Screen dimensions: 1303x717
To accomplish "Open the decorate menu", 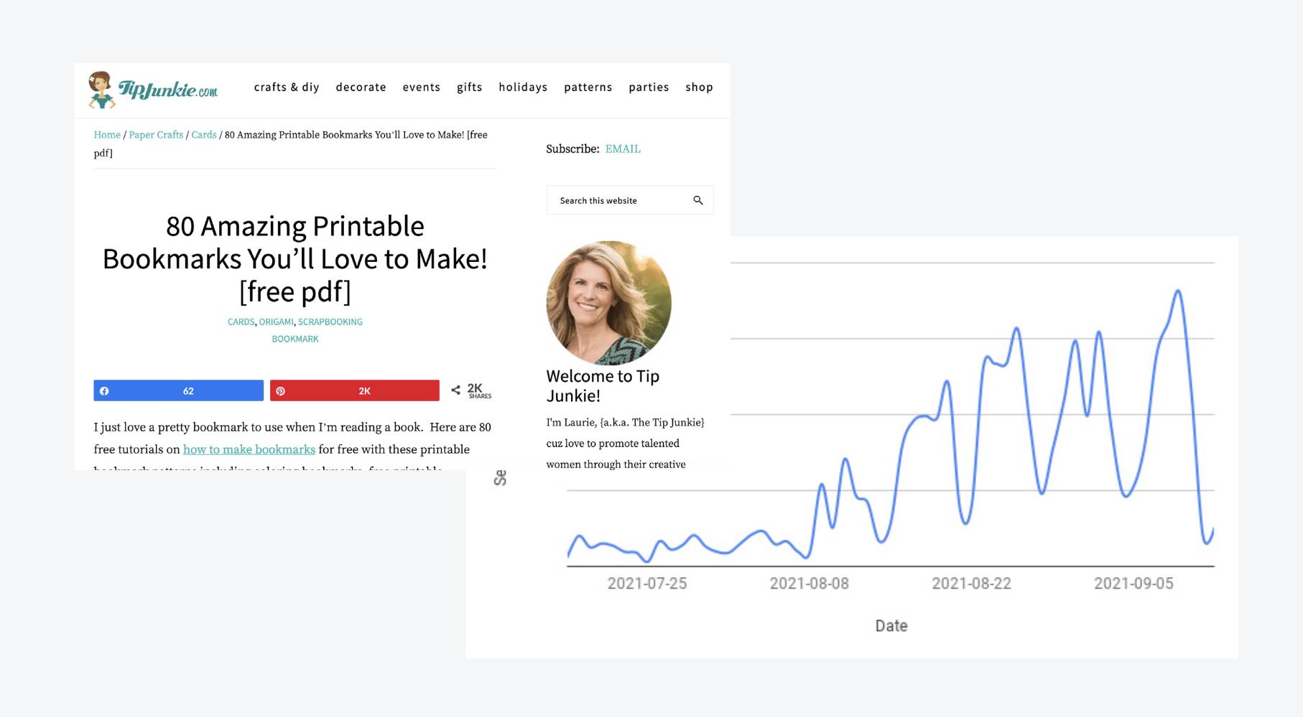I will 361,87.
